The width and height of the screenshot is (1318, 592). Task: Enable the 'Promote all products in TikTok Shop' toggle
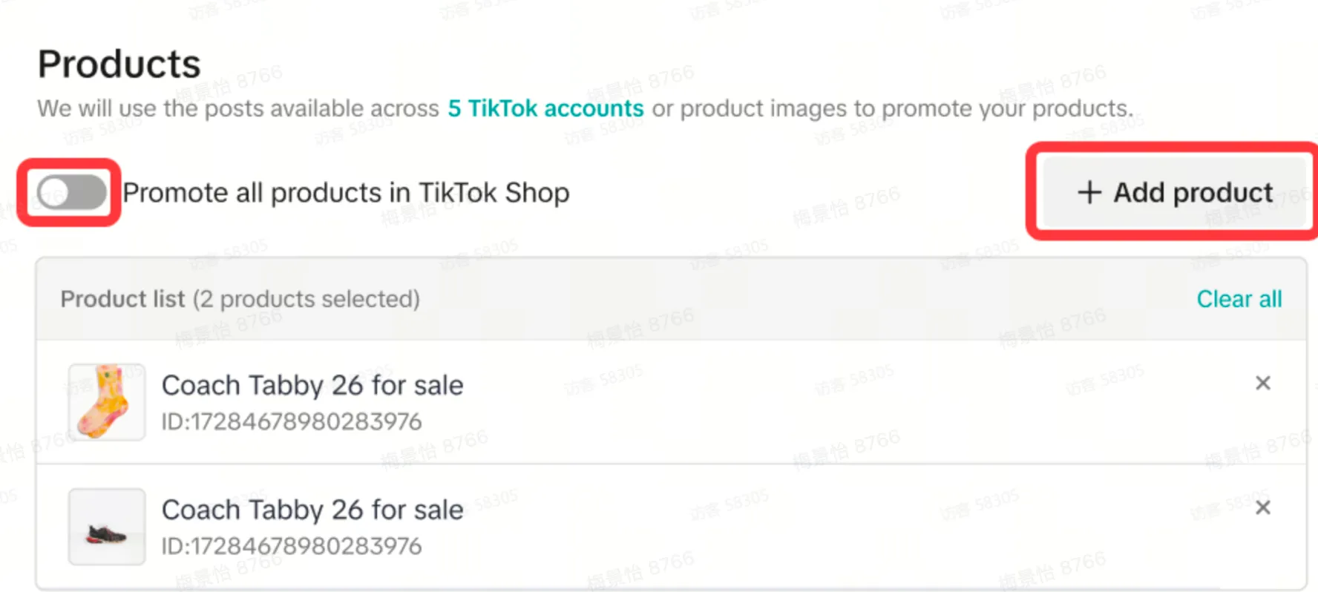pyautogui.click(x=71, y=192)
